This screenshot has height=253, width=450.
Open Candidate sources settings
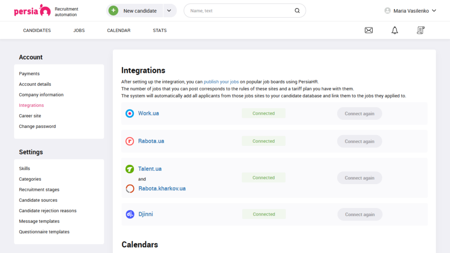38,200
